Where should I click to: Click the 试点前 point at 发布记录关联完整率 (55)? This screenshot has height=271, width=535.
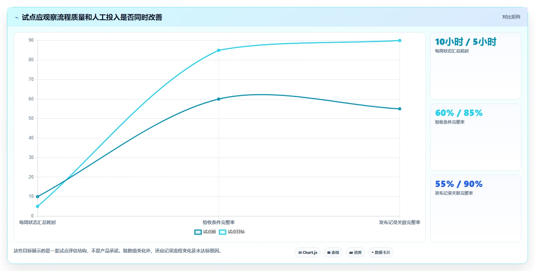(400, 109)
